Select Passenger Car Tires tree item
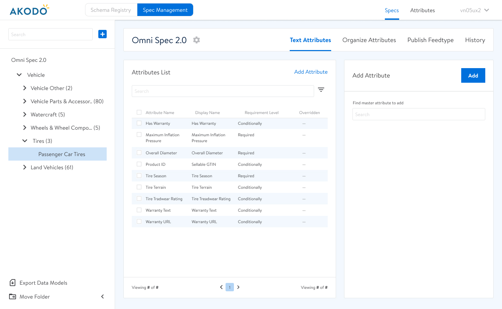 [58, 154]
